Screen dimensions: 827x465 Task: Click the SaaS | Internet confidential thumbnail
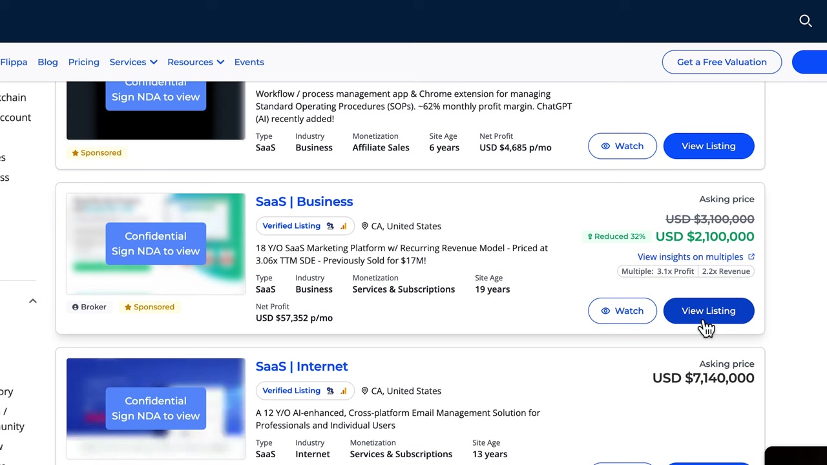(156, 408)
